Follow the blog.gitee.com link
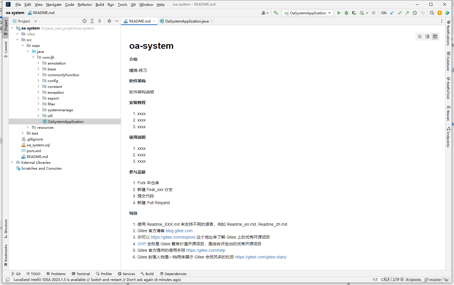Viewport: 454px width, 285px height. 179,231
